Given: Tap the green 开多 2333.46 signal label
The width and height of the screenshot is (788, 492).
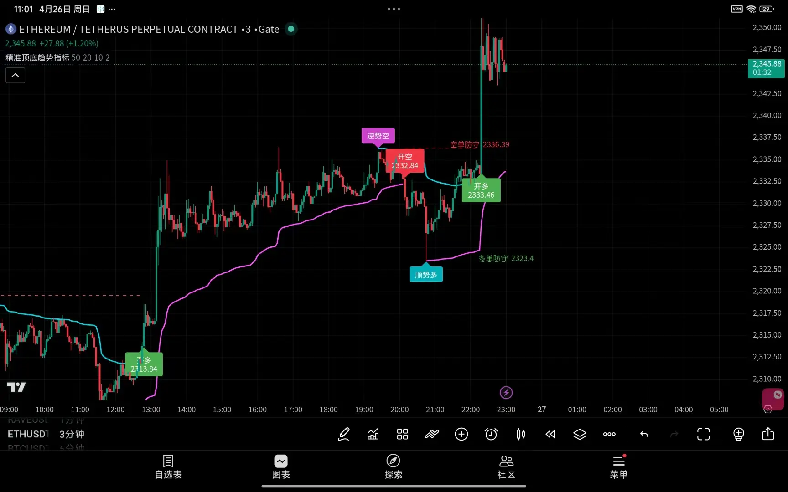Looking at the screenshot, I should [481, 190].
